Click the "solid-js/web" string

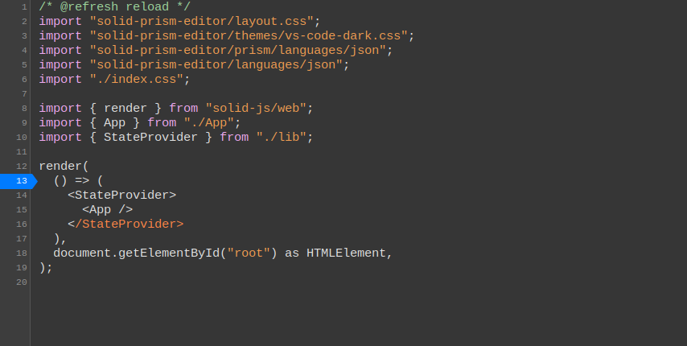point(256,108)
